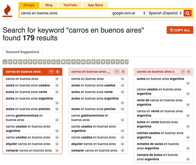
Task: Add 'remates de autos en buenos aires argentina'
Action: (x=188, y=148)
